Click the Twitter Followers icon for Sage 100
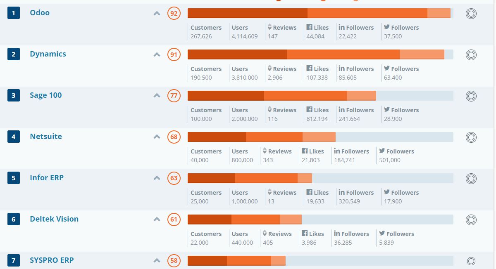Image resolution: width=496 pixels, height=269 pixels. pyautogui.click(x=386, y=110)
